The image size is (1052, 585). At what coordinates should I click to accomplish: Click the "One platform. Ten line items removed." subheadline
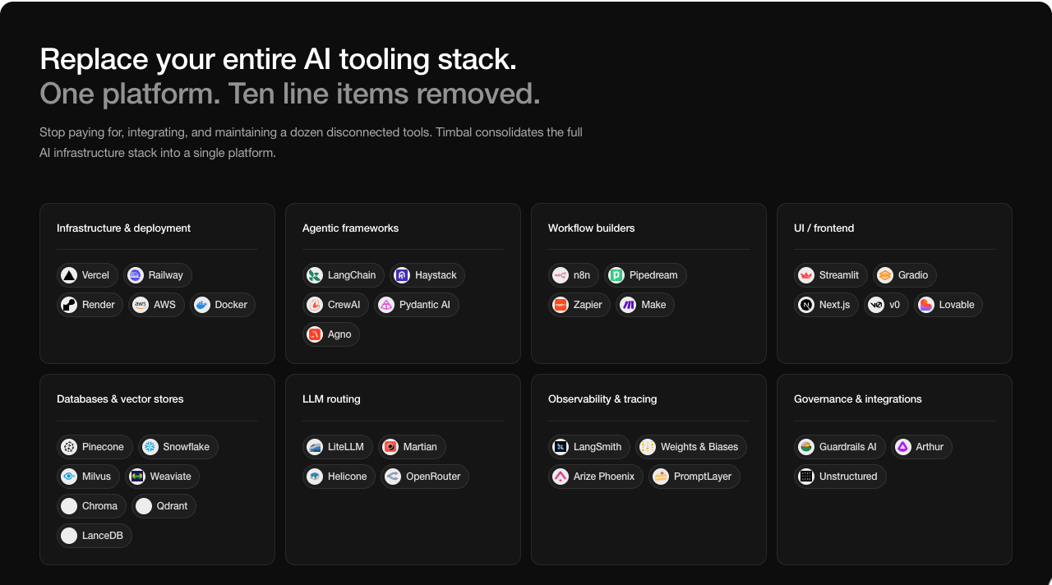click(x=290, y=94)
